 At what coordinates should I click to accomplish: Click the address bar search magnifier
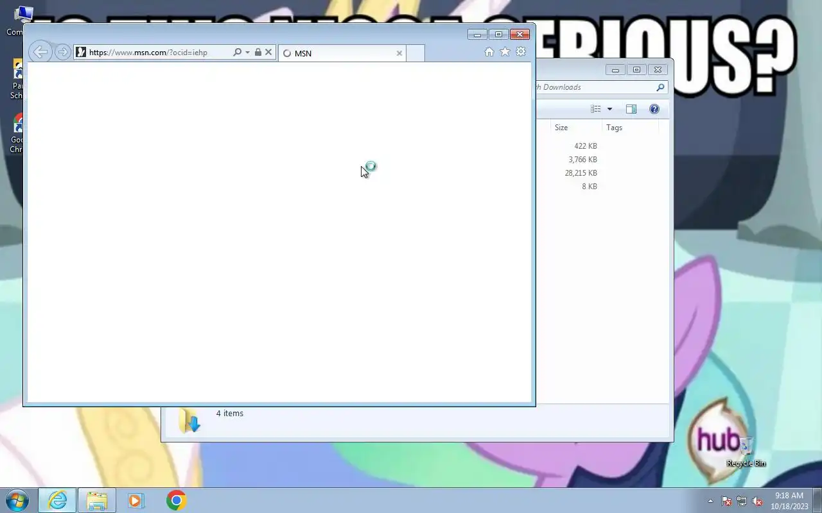click(x=237, y=52)
